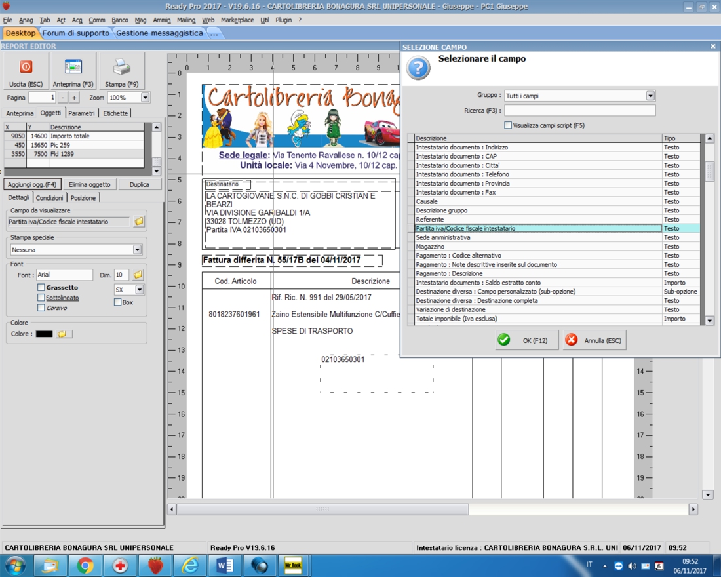
Task: Open field picker folder icon beside Campo da visualizzare
Action: pos(138,222)
